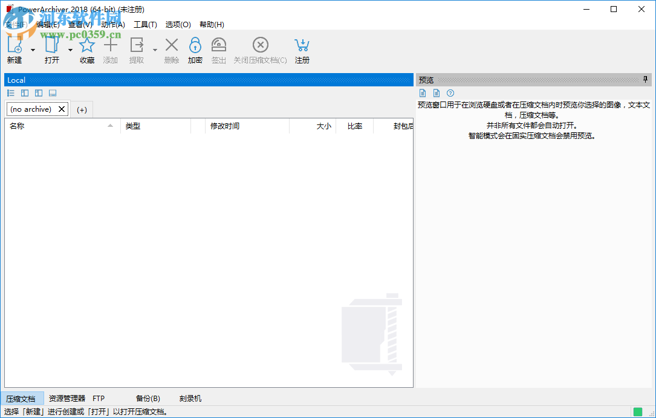
Task: Click the 添加 (Add files) icon
Action: (111, 45)
